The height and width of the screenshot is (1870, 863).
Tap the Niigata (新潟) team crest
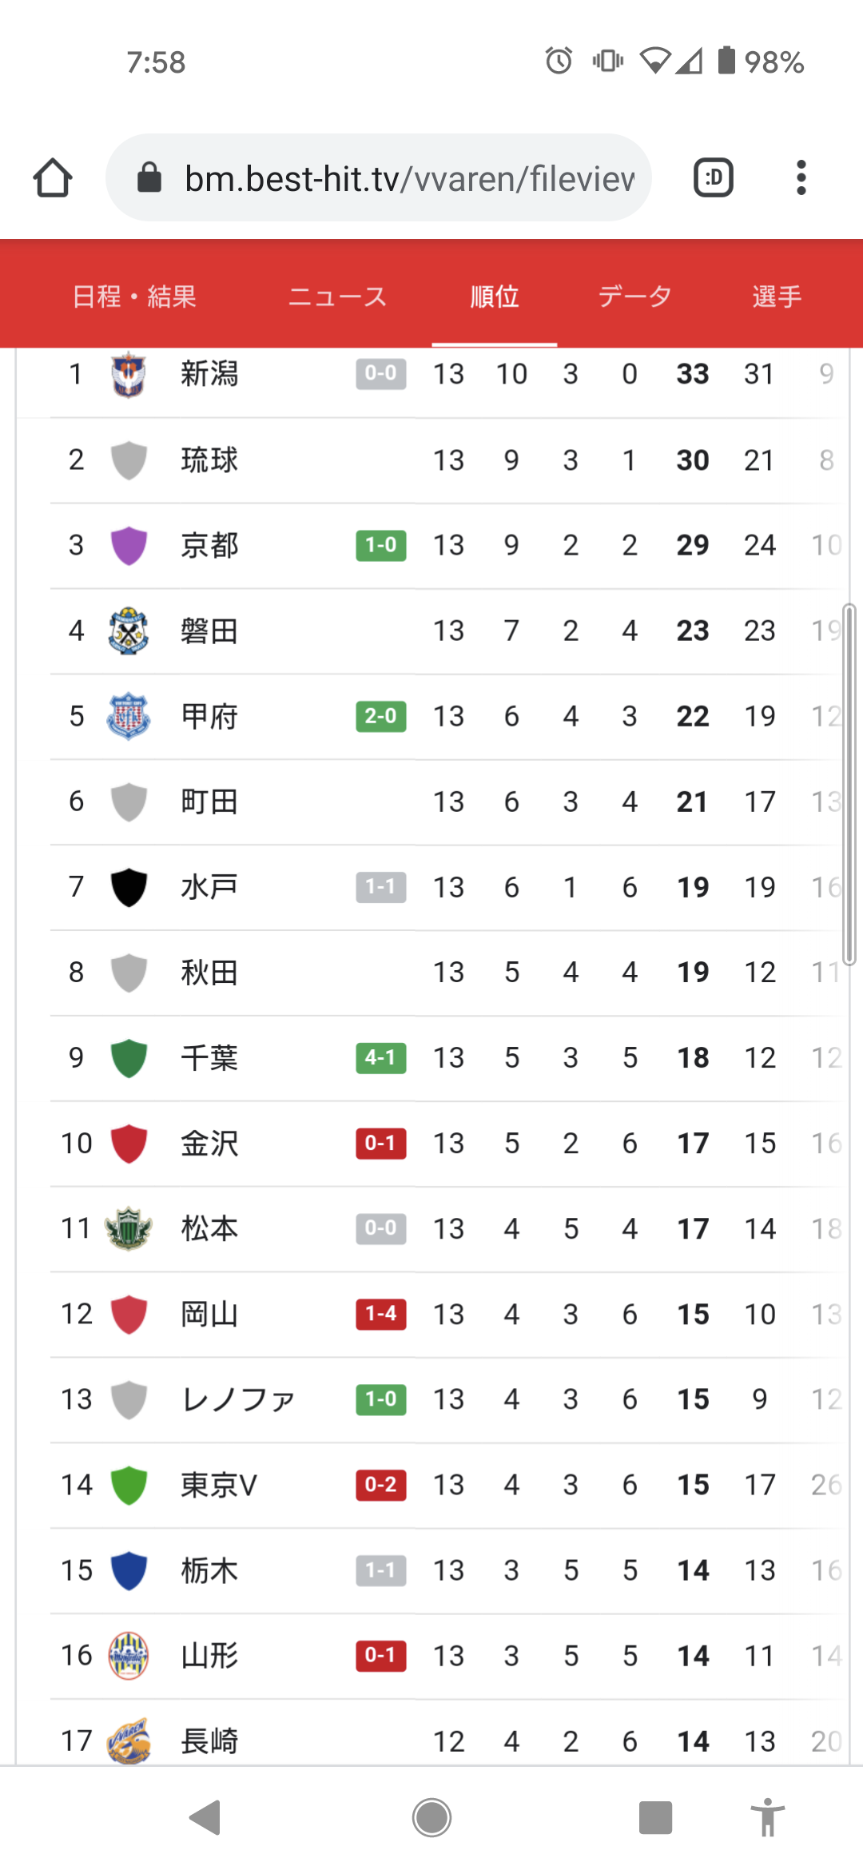tap(128, 374)
